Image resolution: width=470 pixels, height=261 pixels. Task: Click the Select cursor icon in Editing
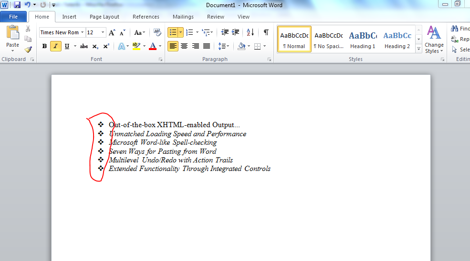454,50
